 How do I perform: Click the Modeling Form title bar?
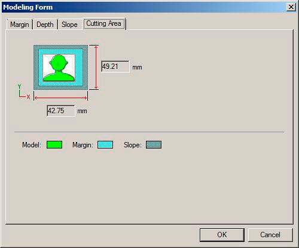coord(144,7)
